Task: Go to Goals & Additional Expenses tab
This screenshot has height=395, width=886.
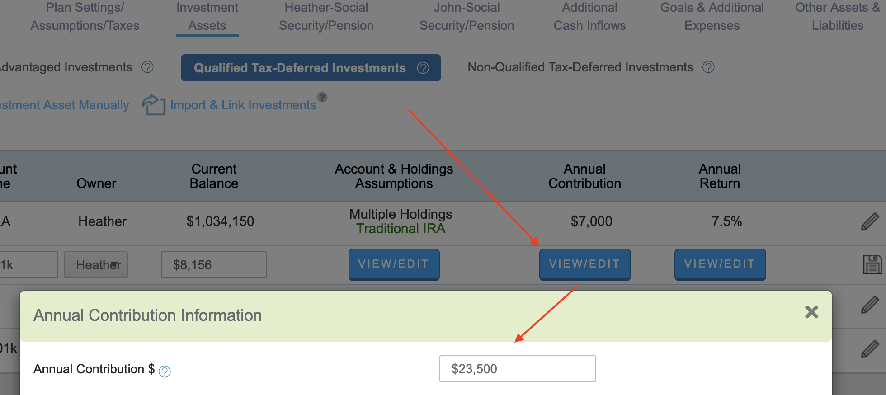Action: pos(712,17)
